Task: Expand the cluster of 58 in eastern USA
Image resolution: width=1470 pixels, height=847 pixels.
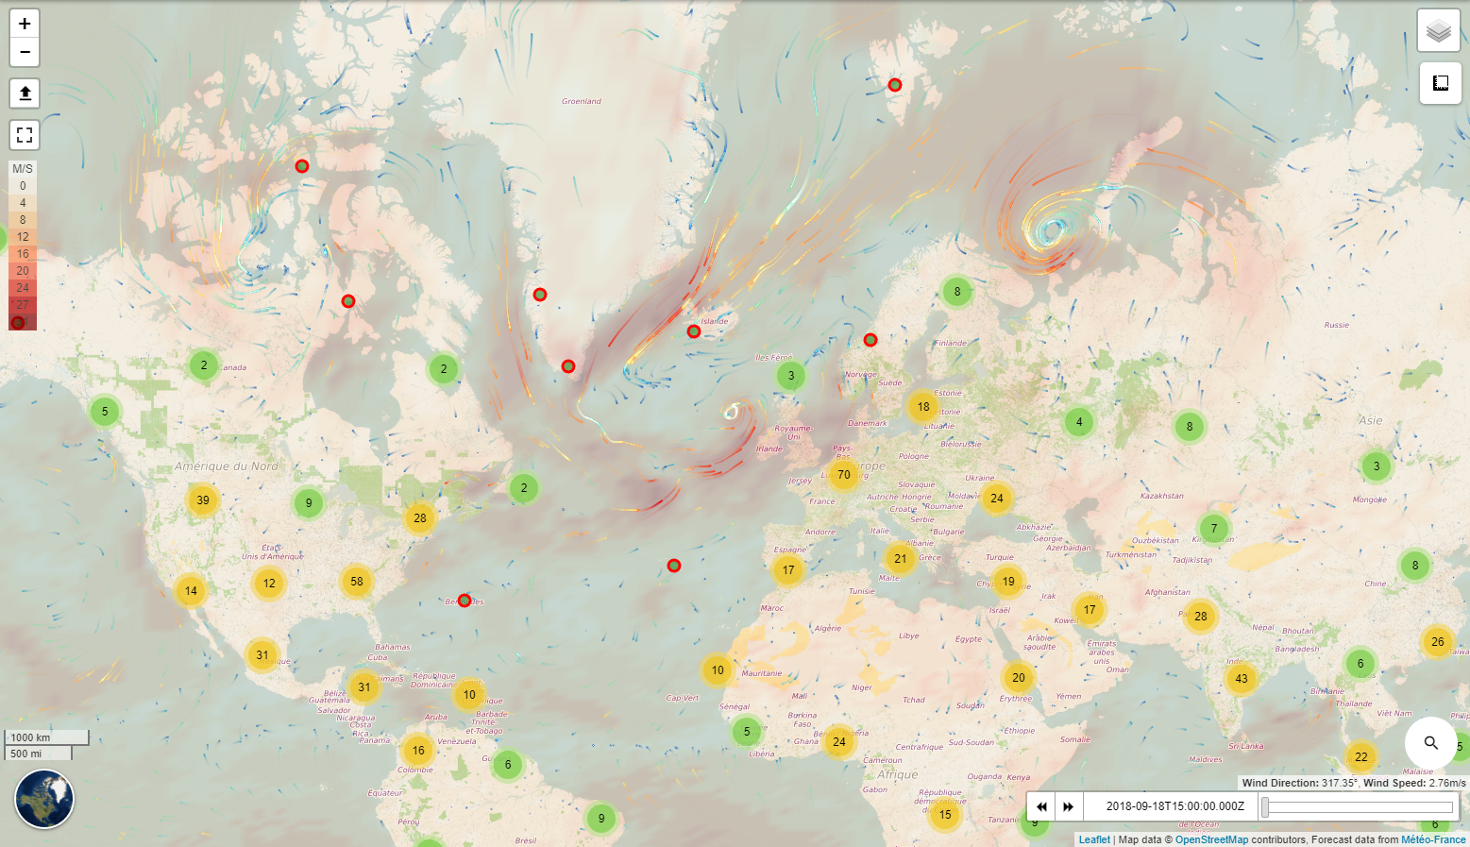Action: coord(357,582)
